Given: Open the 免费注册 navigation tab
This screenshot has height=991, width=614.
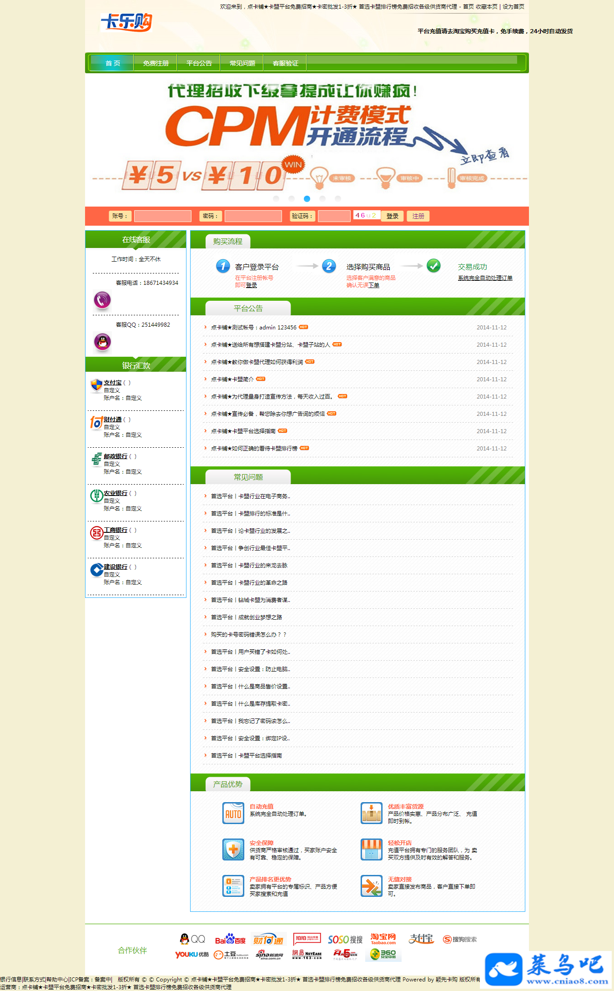Looking at the screenshot, I should coord(156,63).
